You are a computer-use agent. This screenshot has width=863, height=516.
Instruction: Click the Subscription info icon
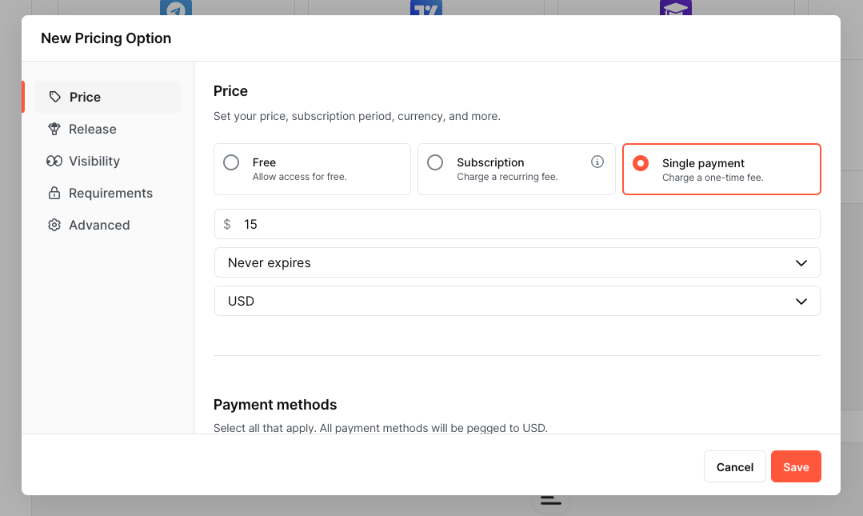(x=597, y=162)
